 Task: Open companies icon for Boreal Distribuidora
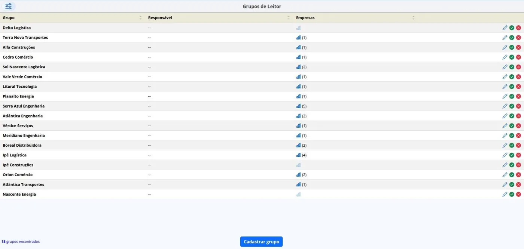coord(298,145)
